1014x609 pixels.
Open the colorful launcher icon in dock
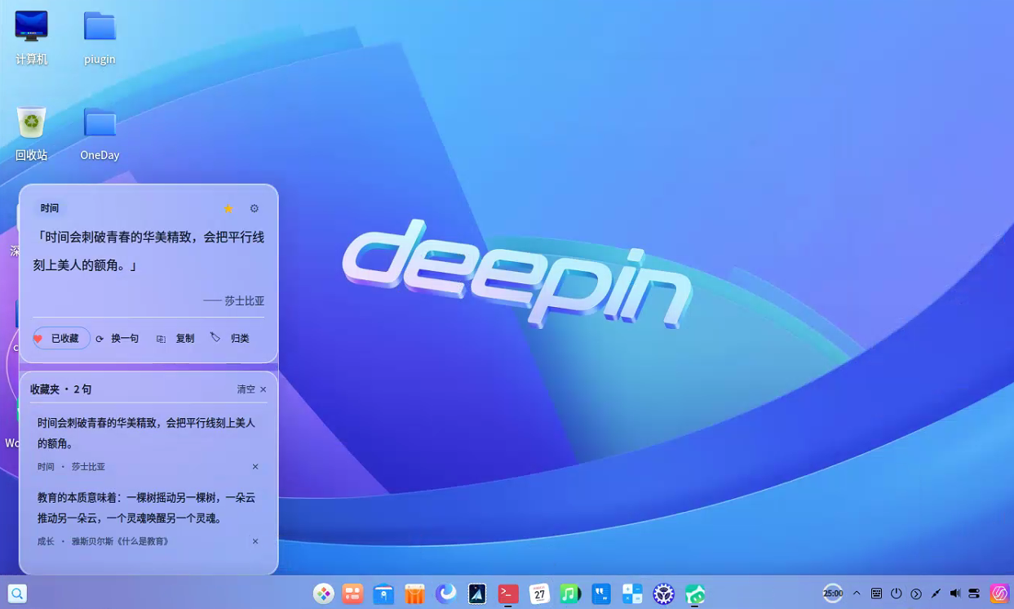(324, 593)
